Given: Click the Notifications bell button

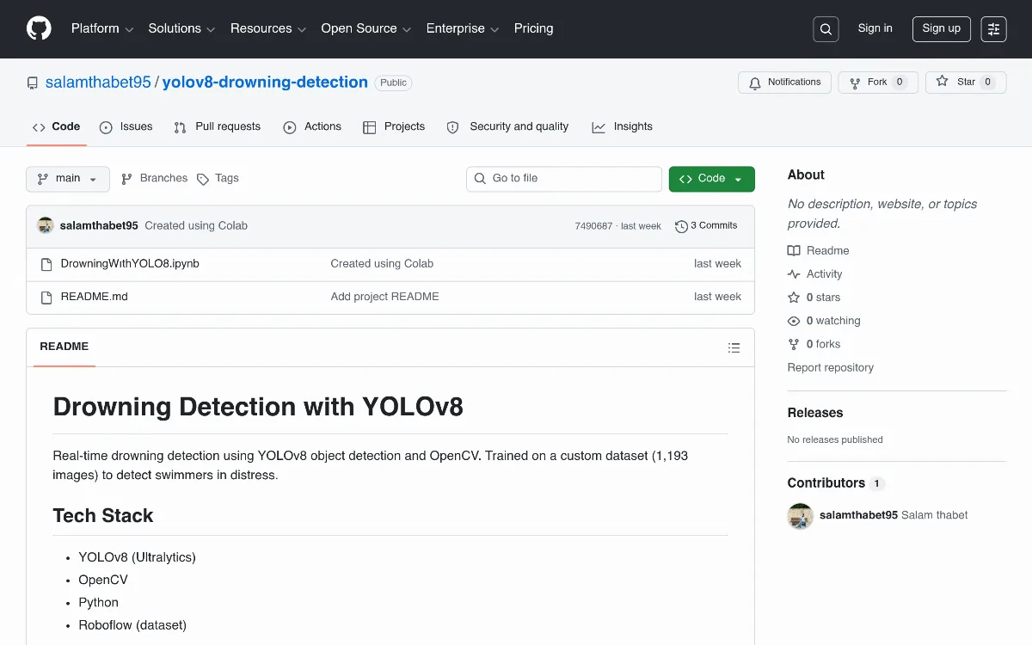Looking at the screenshot, I should point(784,83).
